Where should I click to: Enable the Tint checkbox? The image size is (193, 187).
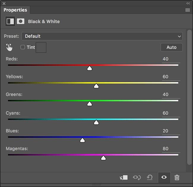click(23, 47)
